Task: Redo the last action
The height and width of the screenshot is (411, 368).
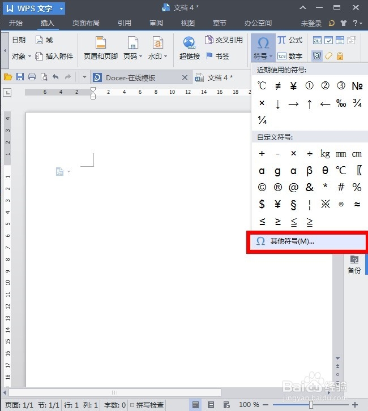Action: pos(68,77)
